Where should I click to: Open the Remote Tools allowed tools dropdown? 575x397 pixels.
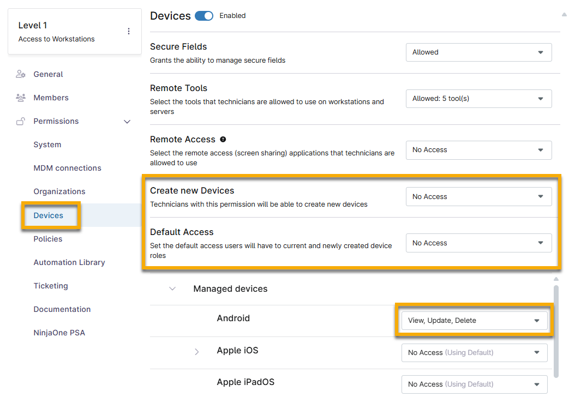pos(478,99)
